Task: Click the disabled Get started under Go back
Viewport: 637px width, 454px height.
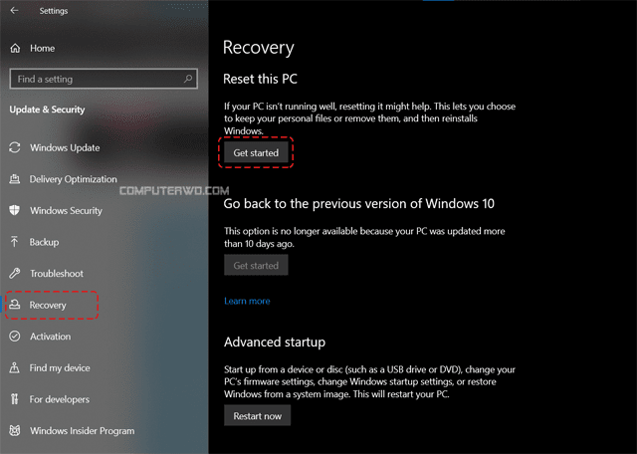Action: coord(256,266)
